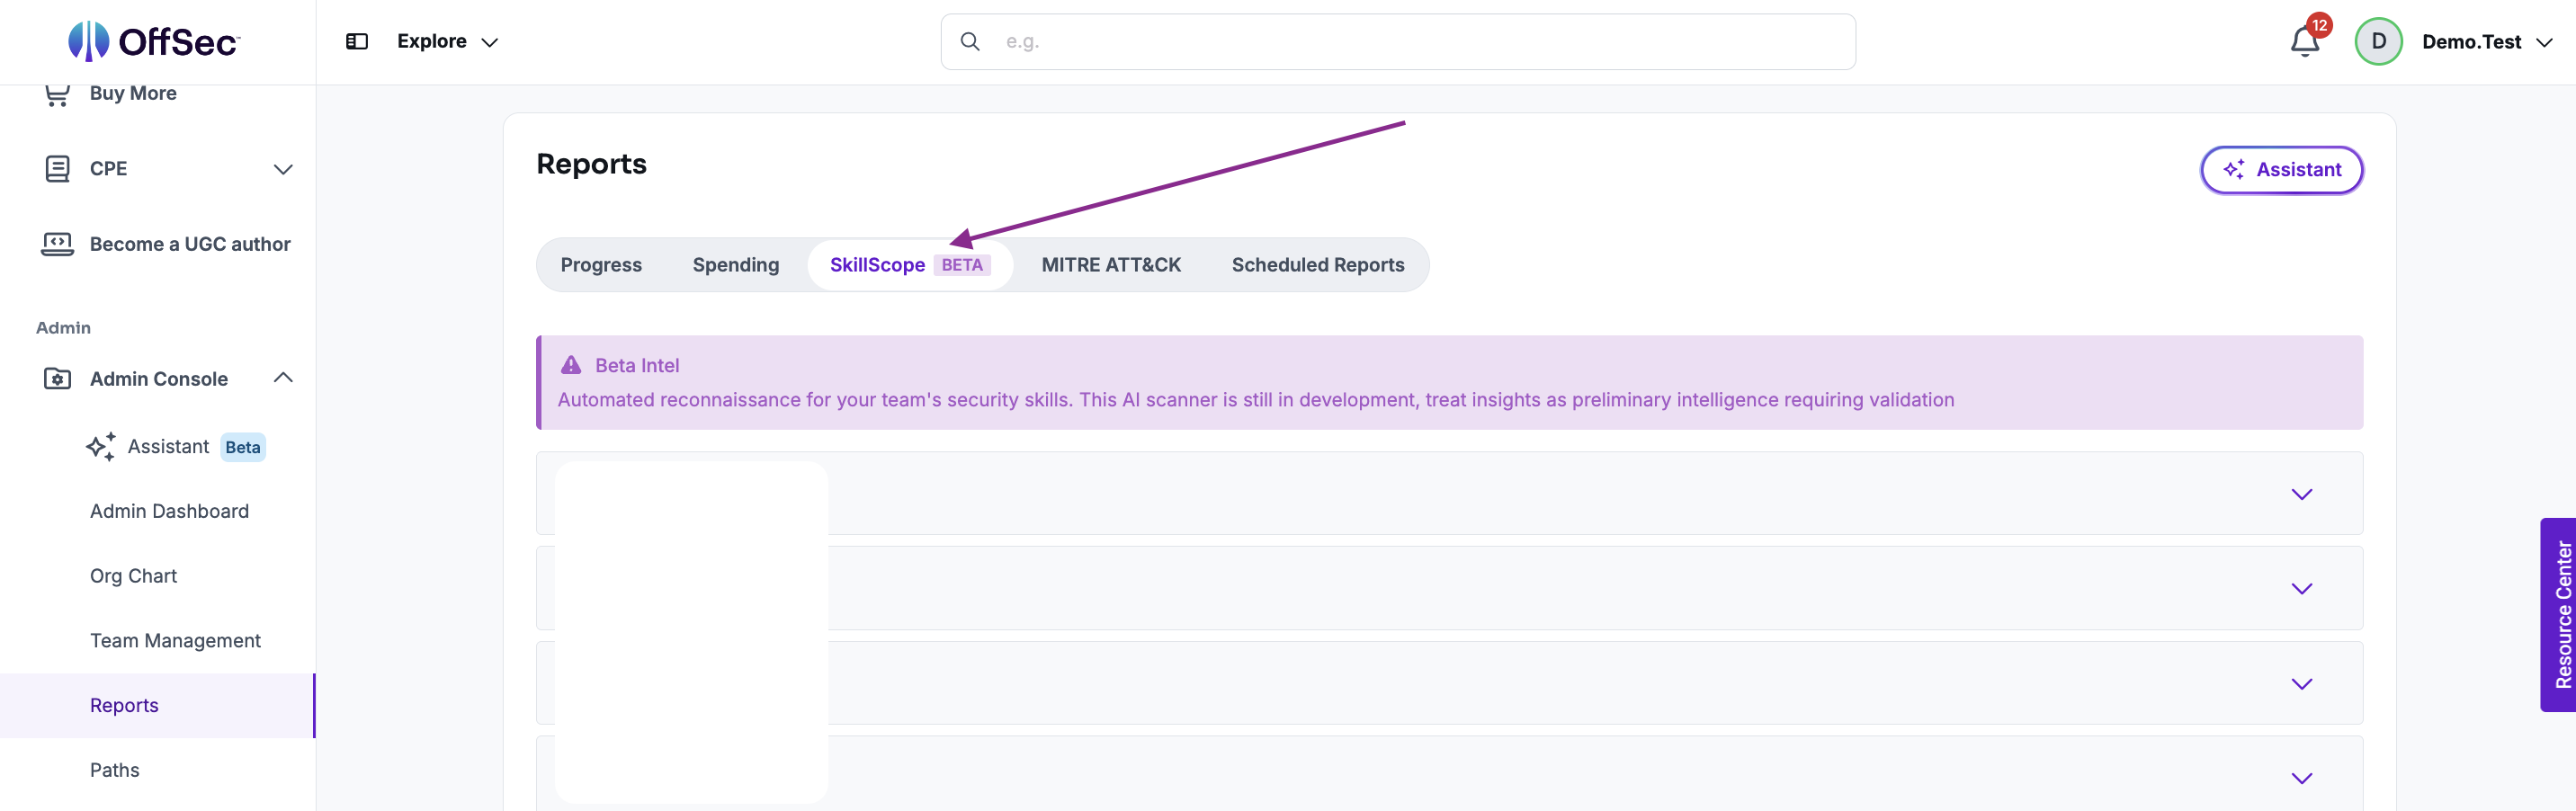Image resolution: width=2576 pixels, height=811 pixels.
Task: Click the Assistant button in Reports
Action: click(x=2281, y=170)
